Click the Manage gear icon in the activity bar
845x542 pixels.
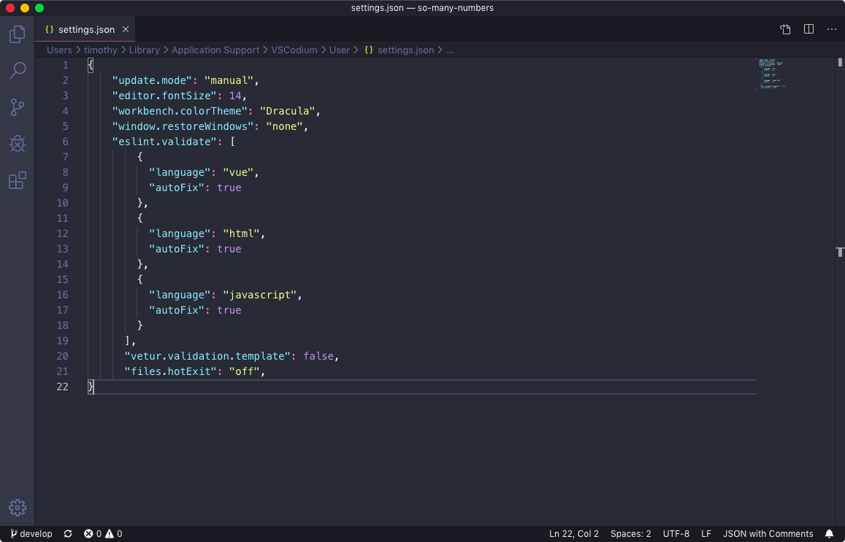(x=17, y=507)
